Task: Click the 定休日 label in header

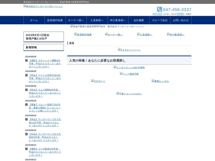Action: click(x=180, y=14)
